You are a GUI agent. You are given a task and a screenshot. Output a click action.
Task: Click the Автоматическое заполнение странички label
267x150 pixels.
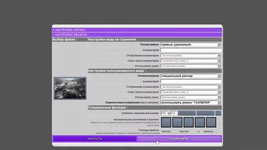[x=136, y=120]
